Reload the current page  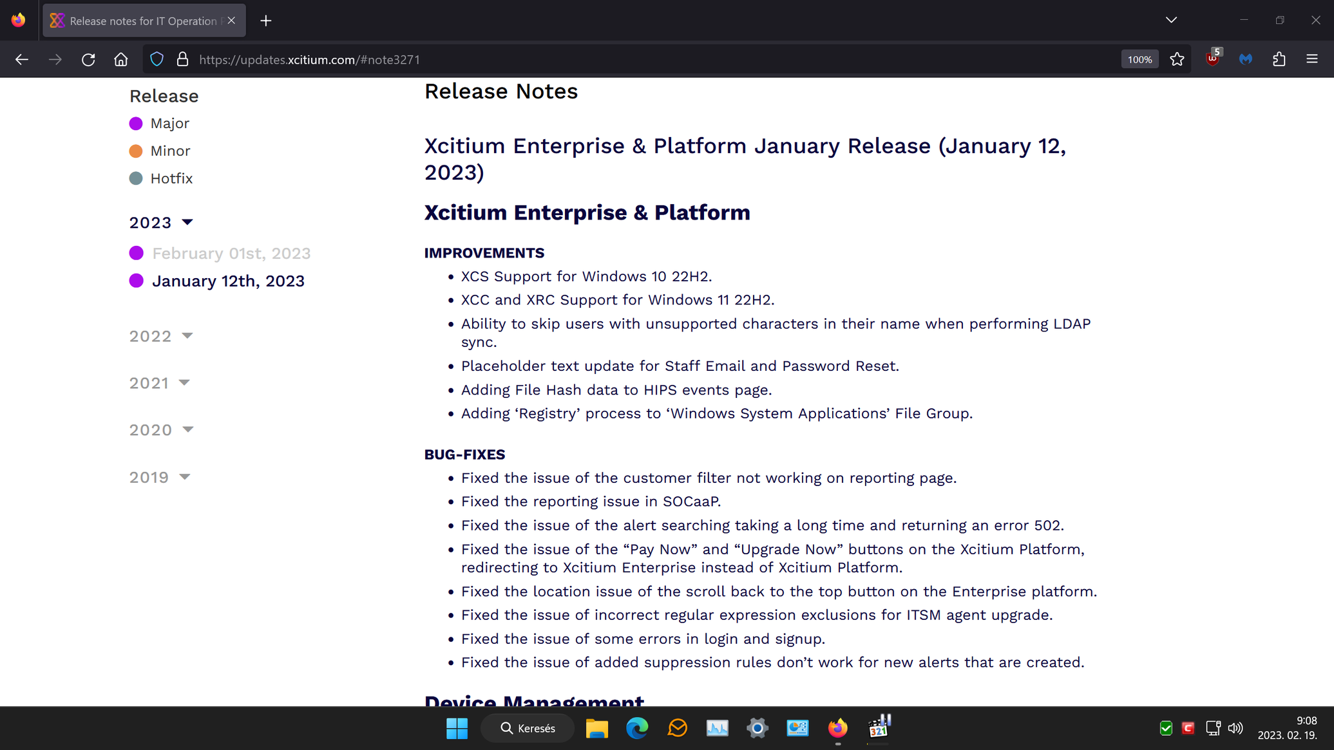[x=88, y=59]
